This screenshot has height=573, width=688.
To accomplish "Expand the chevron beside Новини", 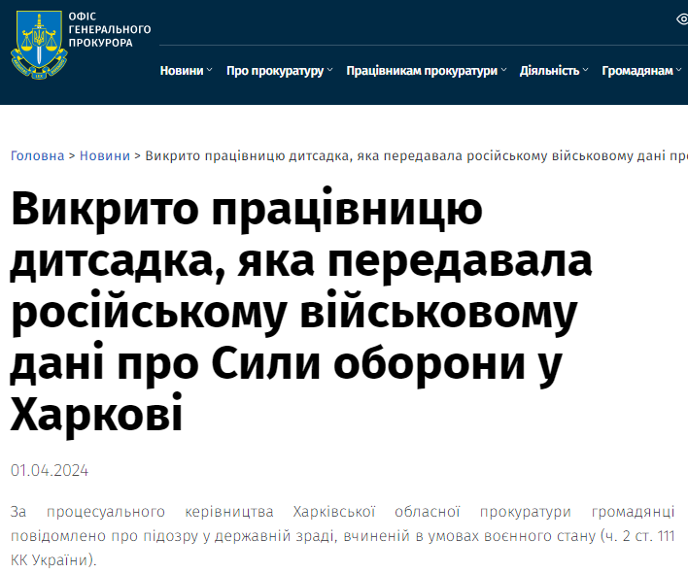I will coord(210,71).
